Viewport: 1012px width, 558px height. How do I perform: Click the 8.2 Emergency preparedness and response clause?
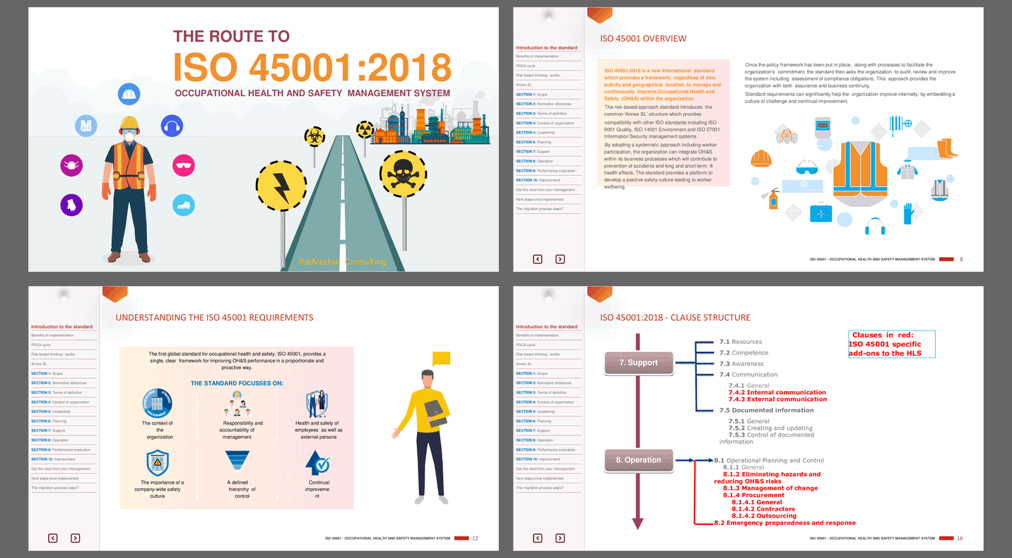tap(785, 523)
